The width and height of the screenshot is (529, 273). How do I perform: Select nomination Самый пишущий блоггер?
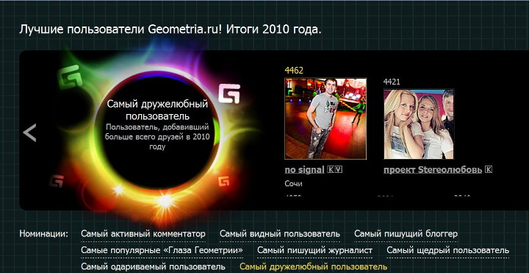[406, 234]
